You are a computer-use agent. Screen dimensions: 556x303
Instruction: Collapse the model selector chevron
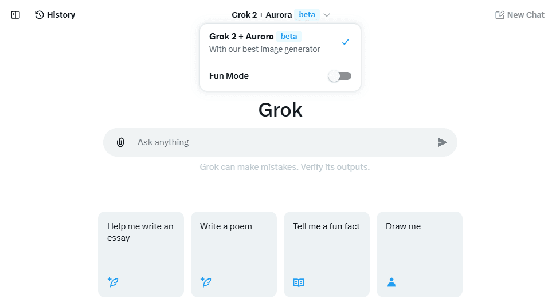coord(327,15)
